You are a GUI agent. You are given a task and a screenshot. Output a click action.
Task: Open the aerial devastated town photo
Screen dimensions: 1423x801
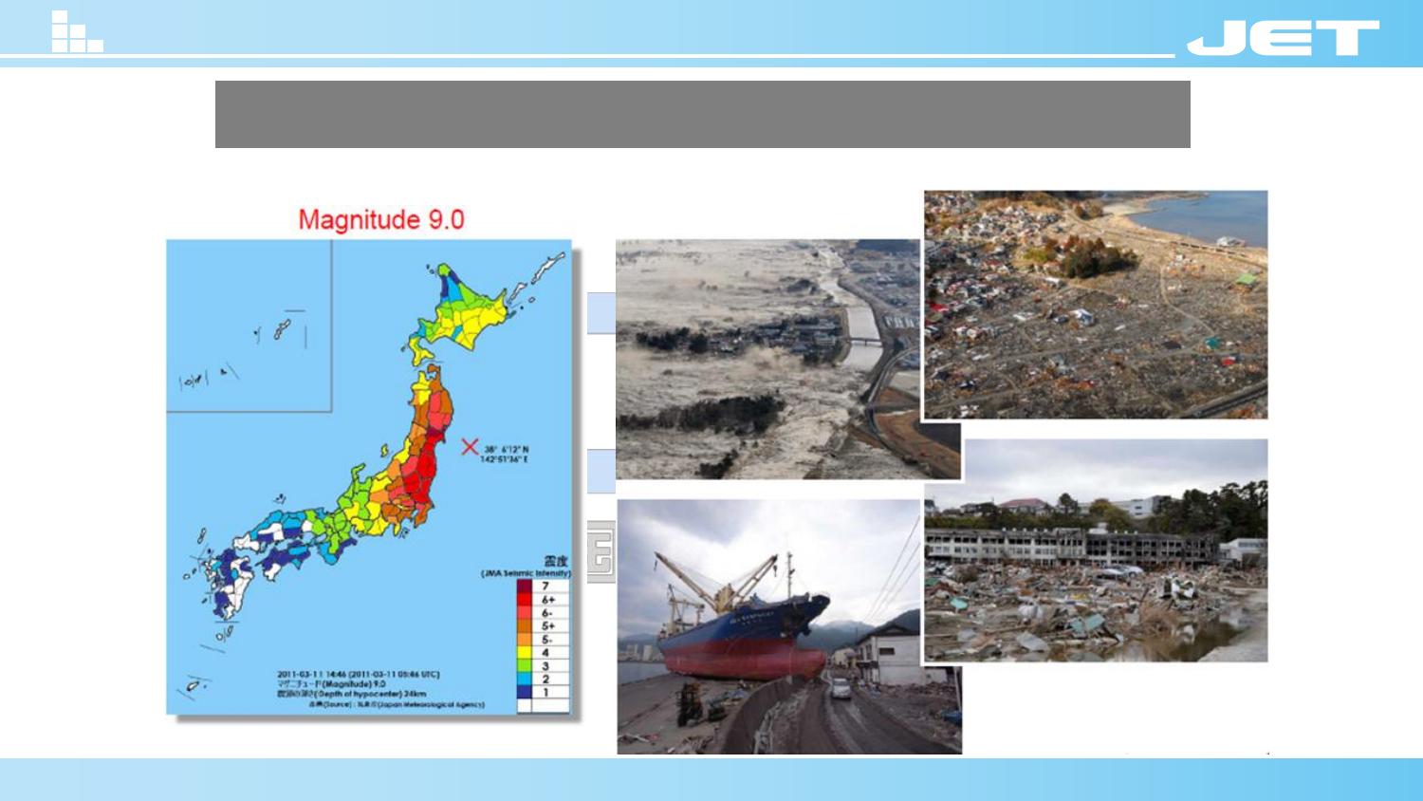[1096, 305]
